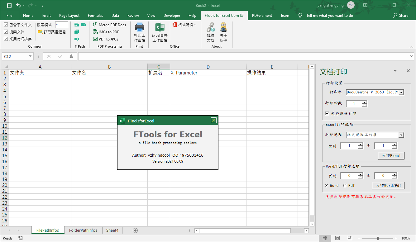Click the Share button
The height and width of the screenshot is (242, 416).
(x=401, y=15)
